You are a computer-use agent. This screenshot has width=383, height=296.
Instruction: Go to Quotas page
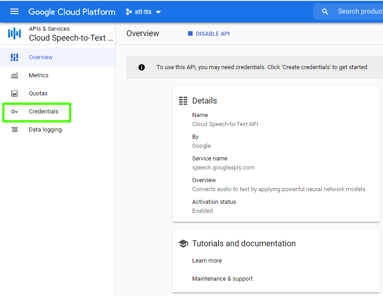tap(38, 94)
